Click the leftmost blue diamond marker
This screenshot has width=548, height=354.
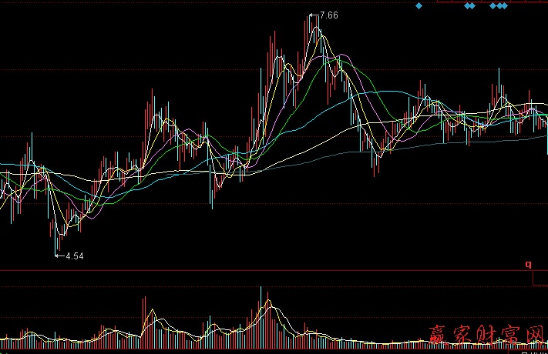(419, 6)
